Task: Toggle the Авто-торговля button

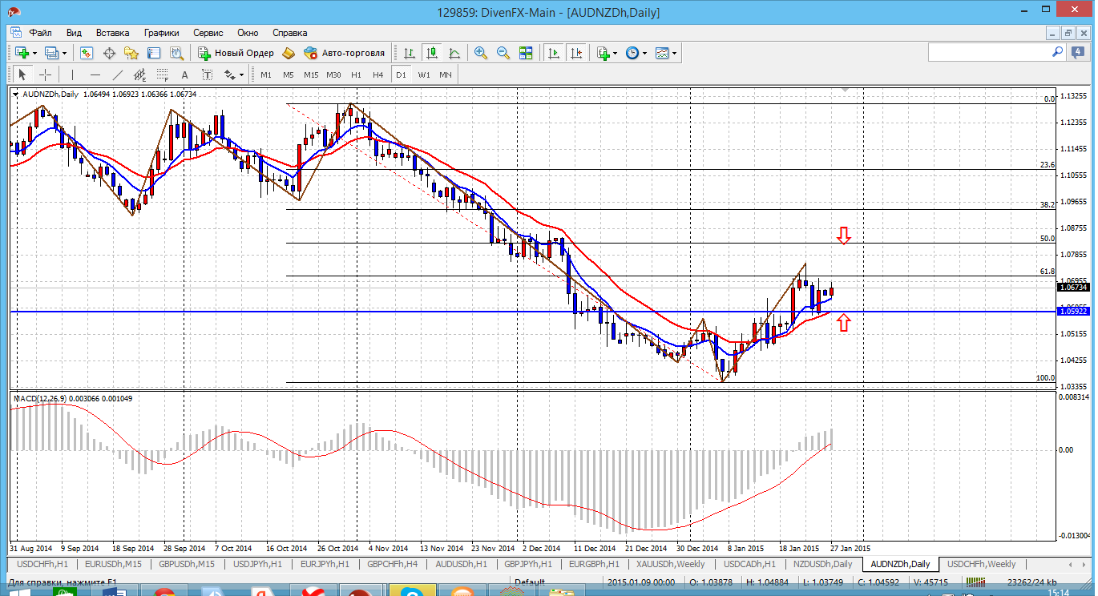Action: click(345, 53)
